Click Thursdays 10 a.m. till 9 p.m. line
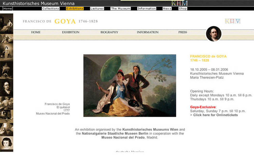Viewport: 254px width, 156px height. (x=212, y=99)
